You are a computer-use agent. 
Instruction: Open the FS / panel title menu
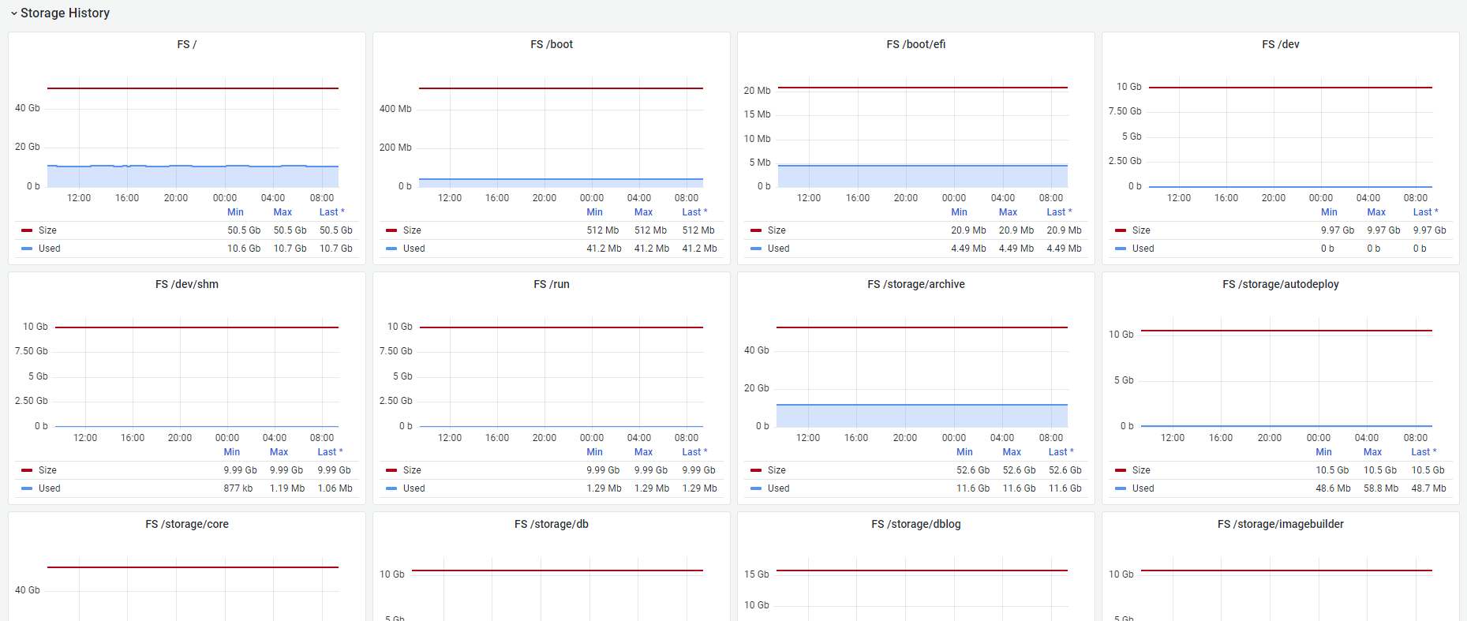pyautogui.click(x=187, y=44)
